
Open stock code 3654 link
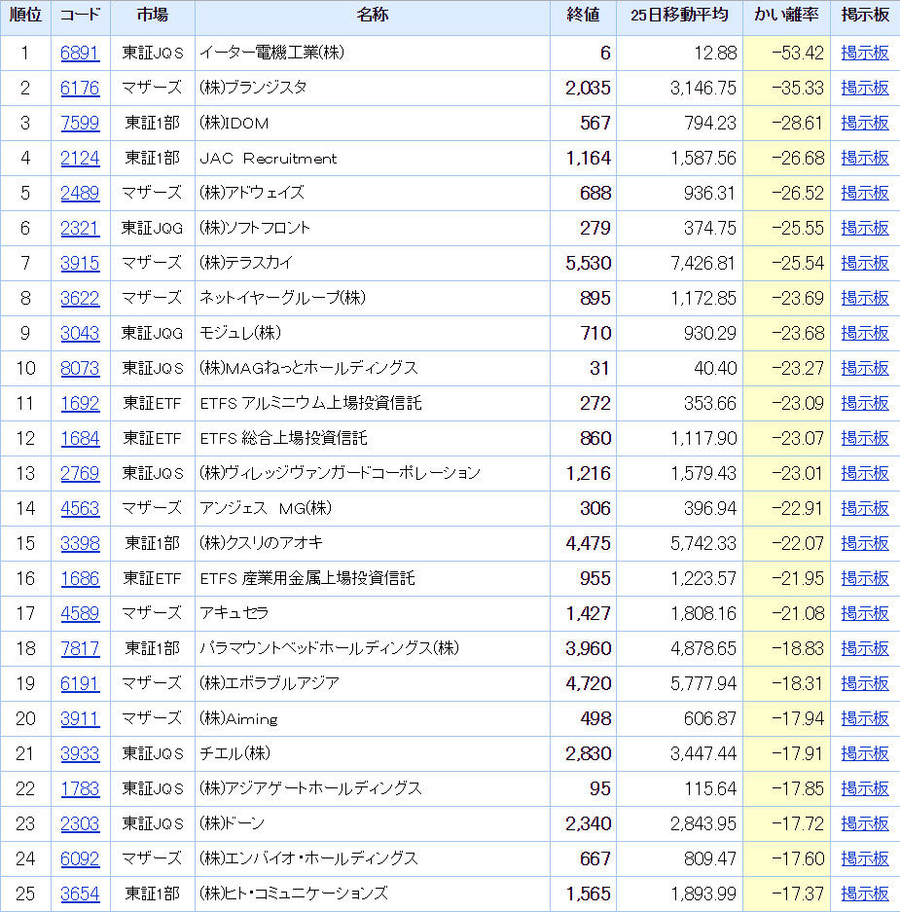coord(80,894)
